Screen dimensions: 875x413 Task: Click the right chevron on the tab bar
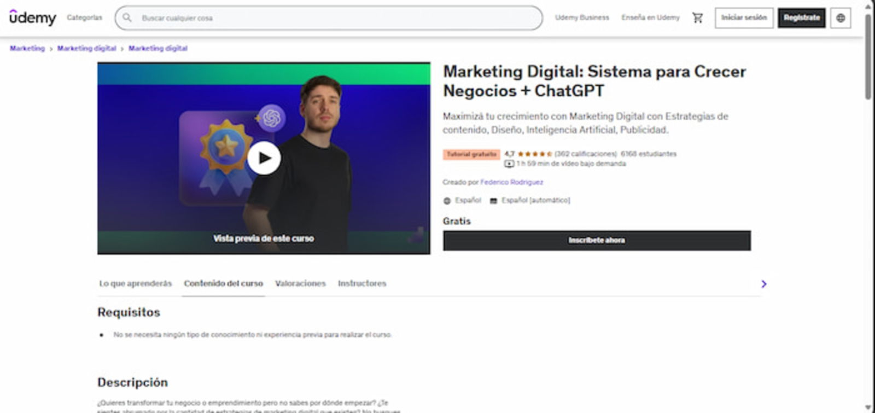[x=763, y=283]
